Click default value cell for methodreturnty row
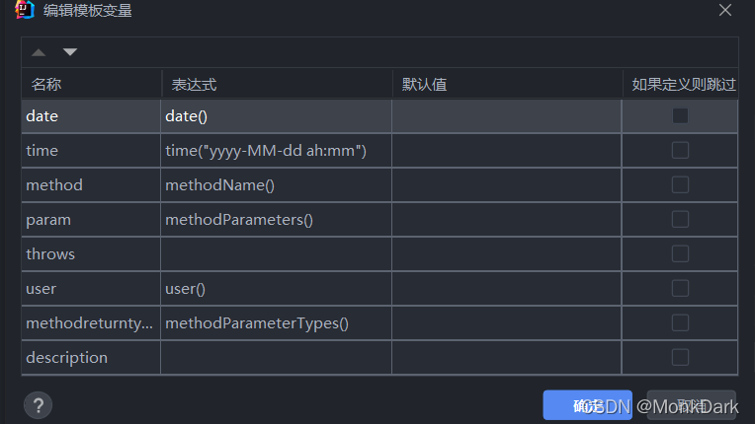The image size is (755, 424). (x=507, y=323)
